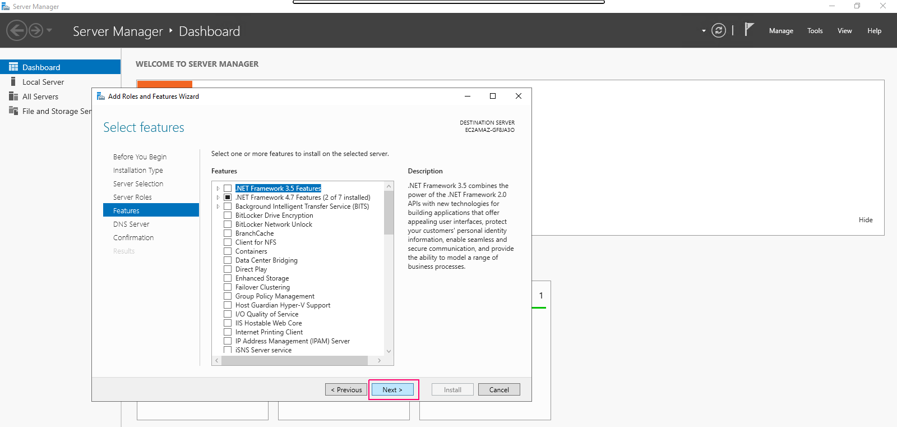Select the Features wizard step
The image size is (897, 427).
pyautogui.click(x=151, y=210)
